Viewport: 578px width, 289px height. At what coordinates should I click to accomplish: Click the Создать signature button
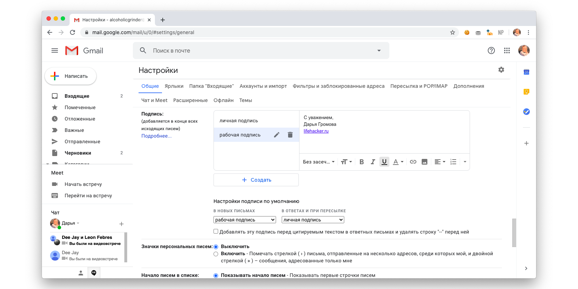[256, 180]
